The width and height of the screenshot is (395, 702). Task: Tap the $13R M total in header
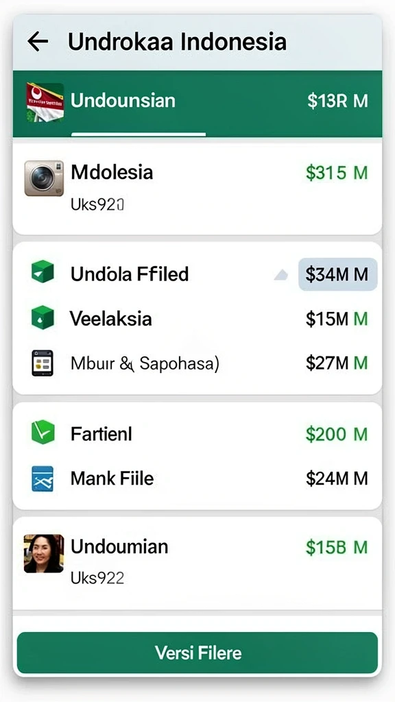pos(337,101)
